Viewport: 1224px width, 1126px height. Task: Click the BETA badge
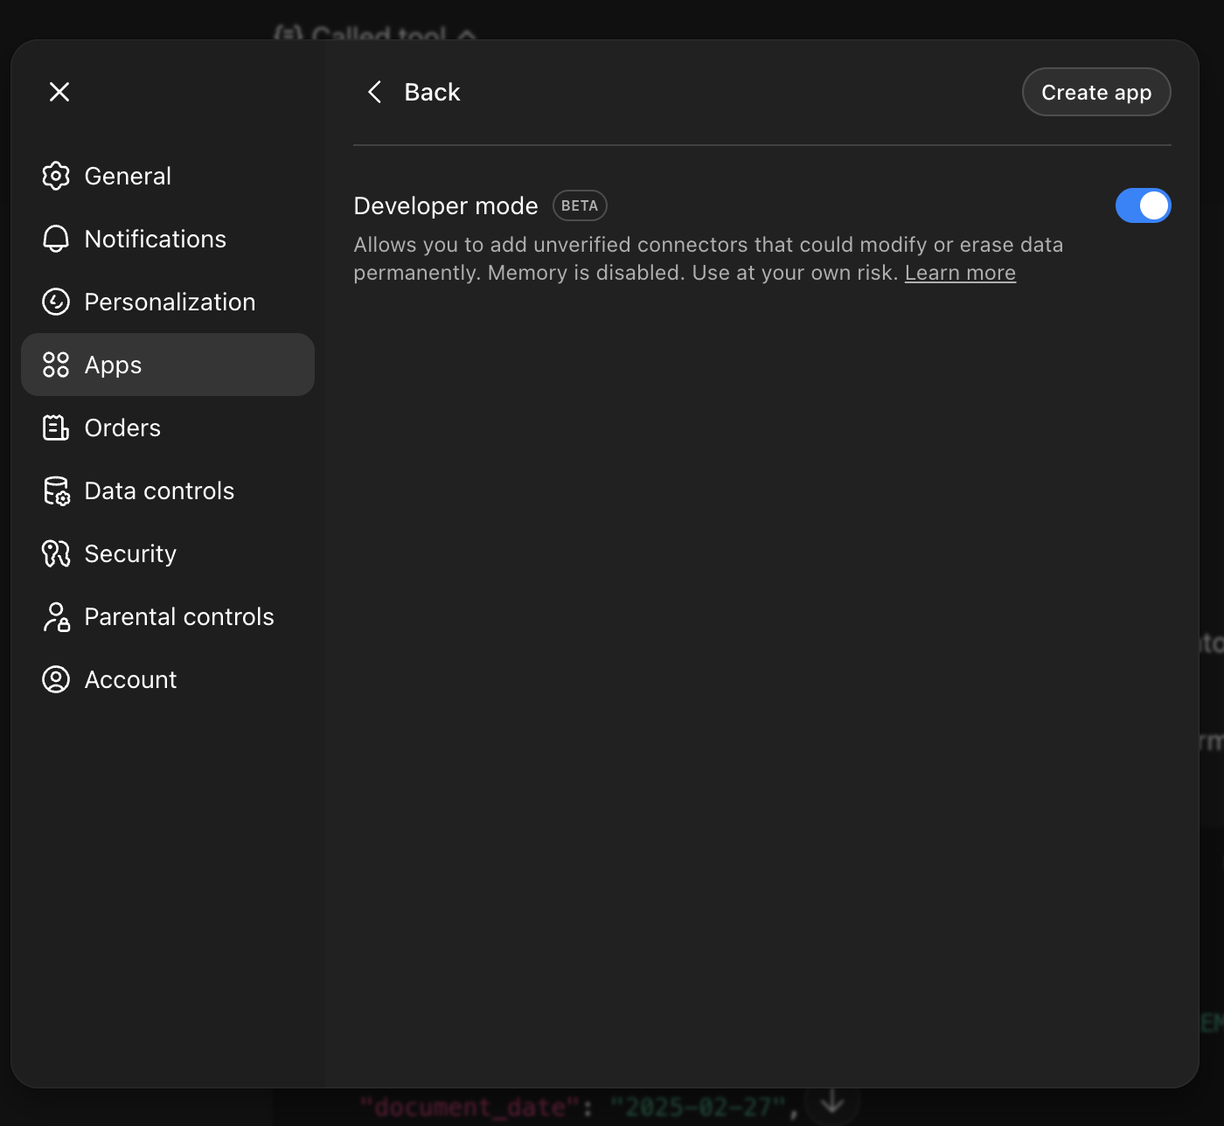[x=580, y=205]
